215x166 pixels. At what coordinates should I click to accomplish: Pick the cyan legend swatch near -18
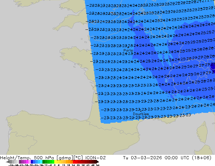coord(41,162)
